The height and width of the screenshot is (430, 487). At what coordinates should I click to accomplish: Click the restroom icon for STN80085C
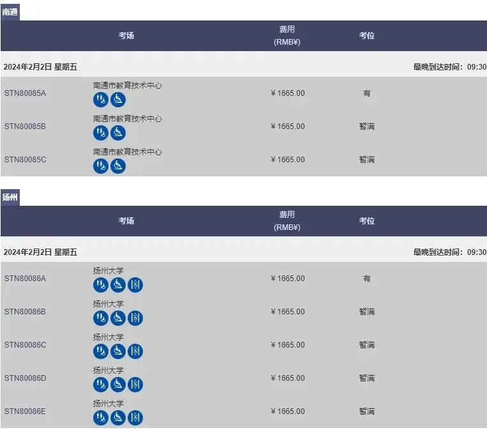coord(101,166)
